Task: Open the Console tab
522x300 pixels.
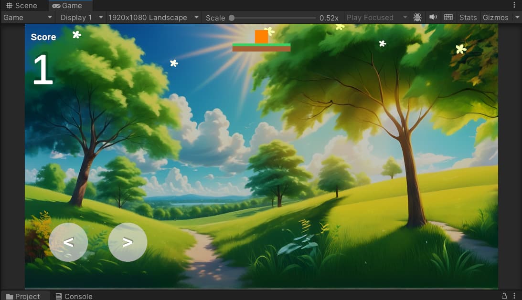Action: coord(78,296)
